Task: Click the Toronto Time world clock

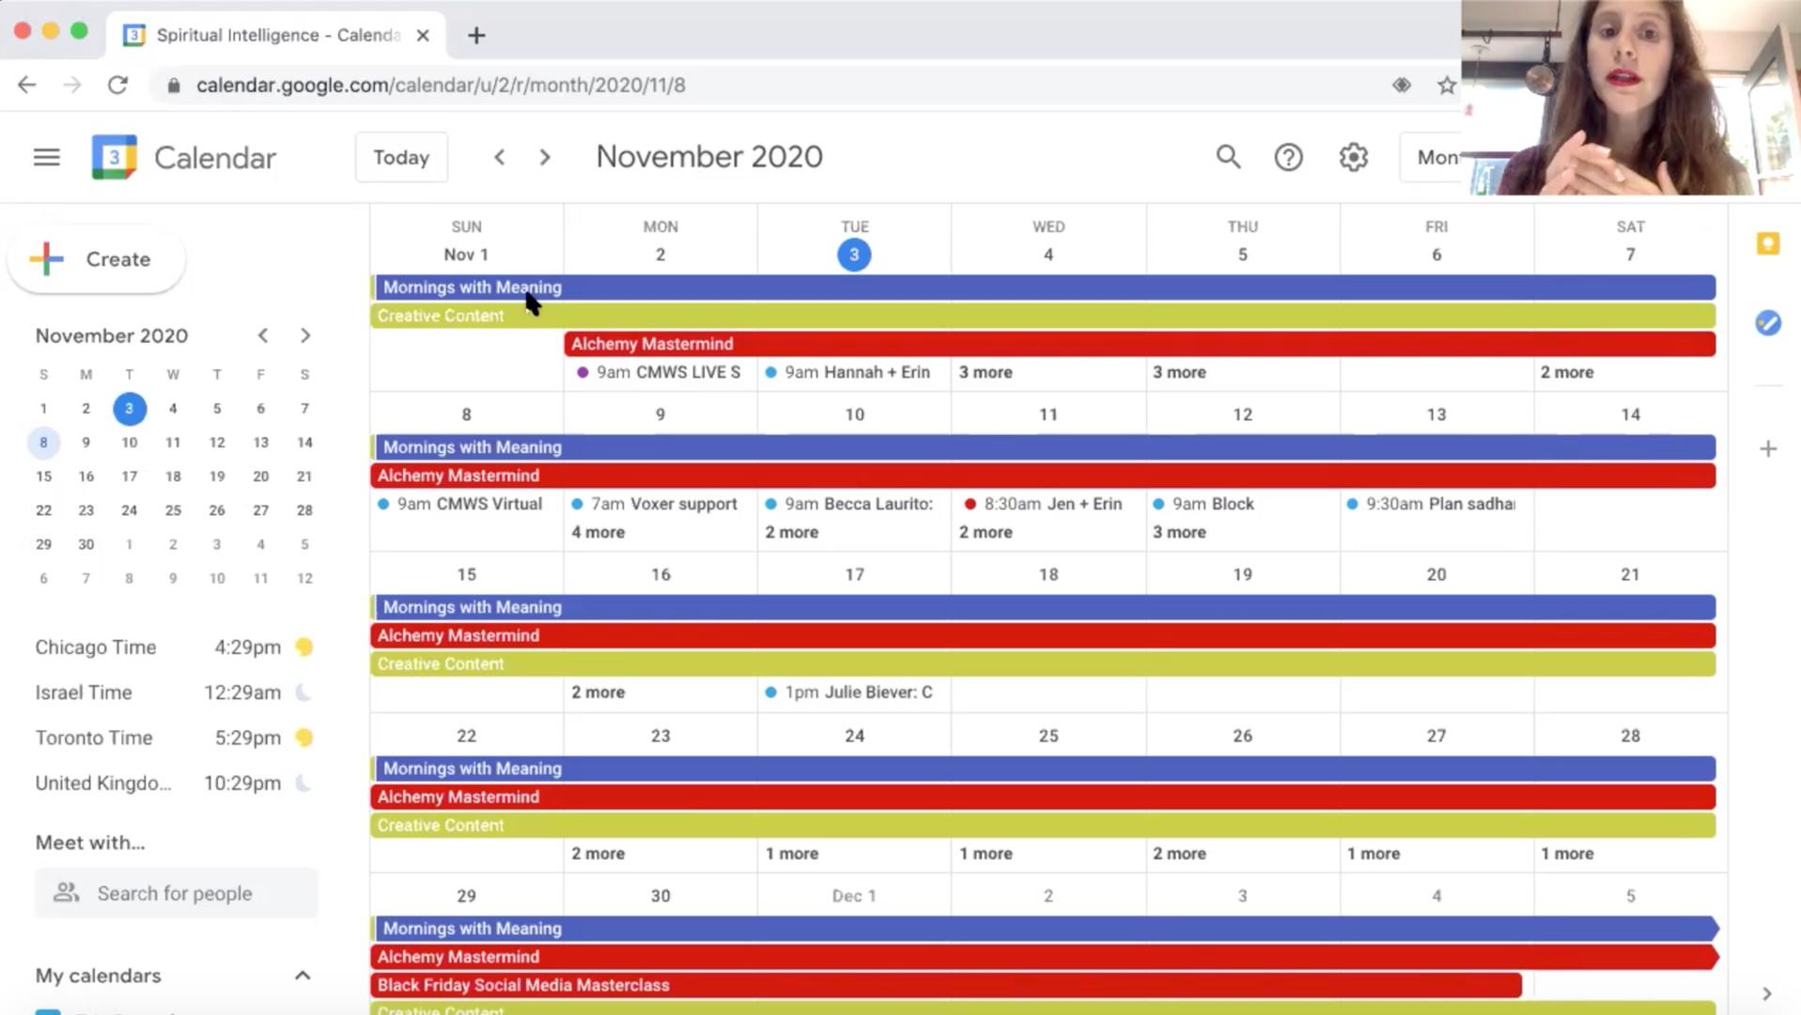Action: click(175, 738)
